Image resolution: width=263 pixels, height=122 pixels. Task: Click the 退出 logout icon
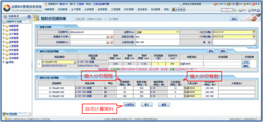(x=254, y=4)
